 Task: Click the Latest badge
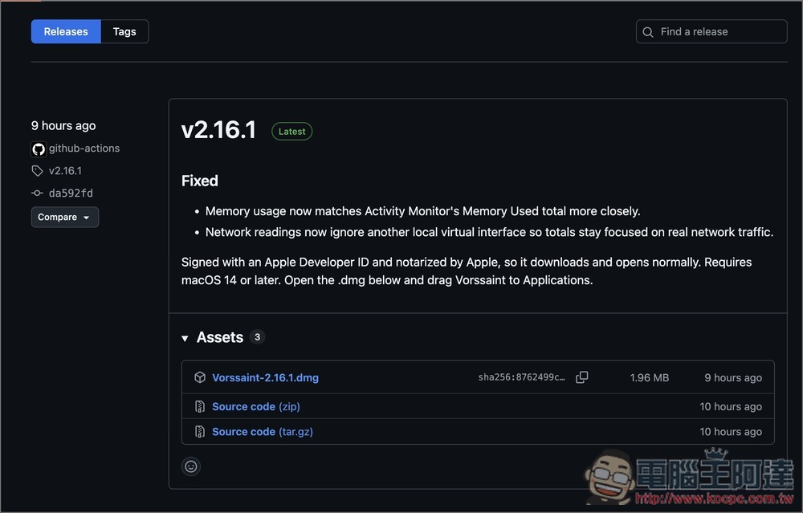[x=292, y=132]
